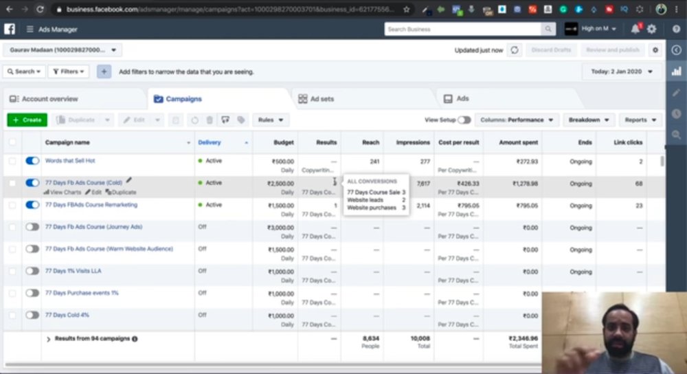Click the info icon next to Results from 94 campaigns

tap(135, 339)
